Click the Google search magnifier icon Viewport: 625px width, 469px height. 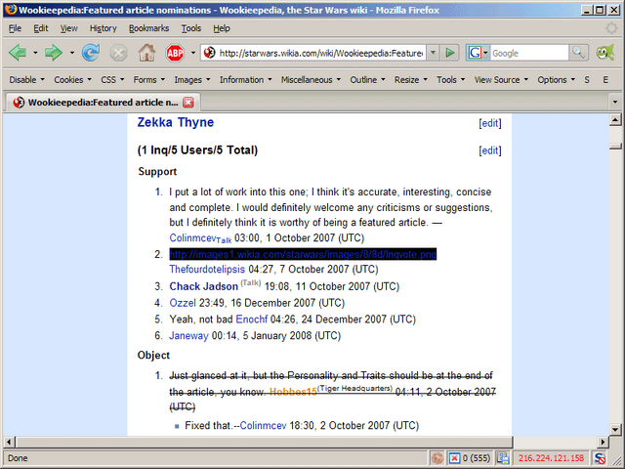[x=578, y=53]
